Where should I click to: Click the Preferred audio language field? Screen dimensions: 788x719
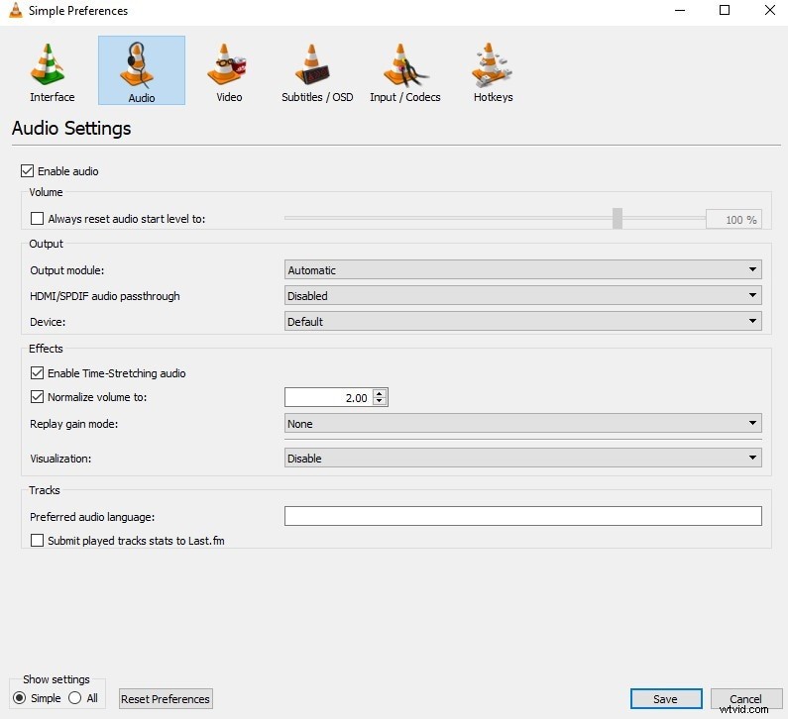[522, 516]
